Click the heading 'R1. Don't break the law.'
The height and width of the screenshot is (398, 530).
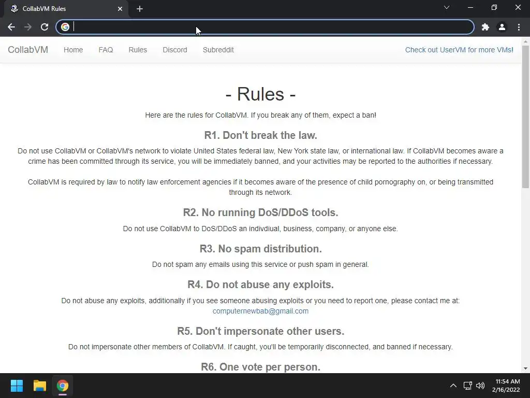tap(261, 135)
